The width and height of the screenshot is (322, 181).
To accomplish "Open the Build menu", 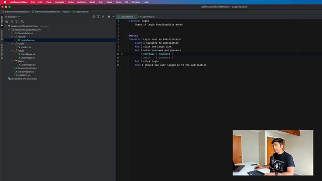I will tap(93, 2).
